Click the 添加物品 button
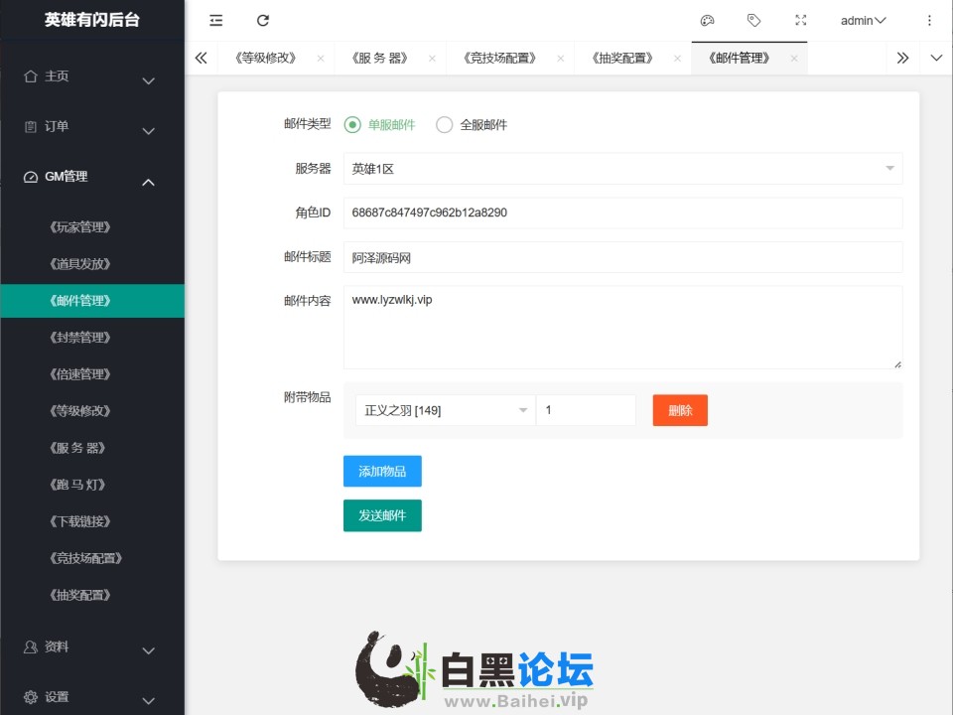Viewport: 953px width, 715px height. (x=382, y=471)
